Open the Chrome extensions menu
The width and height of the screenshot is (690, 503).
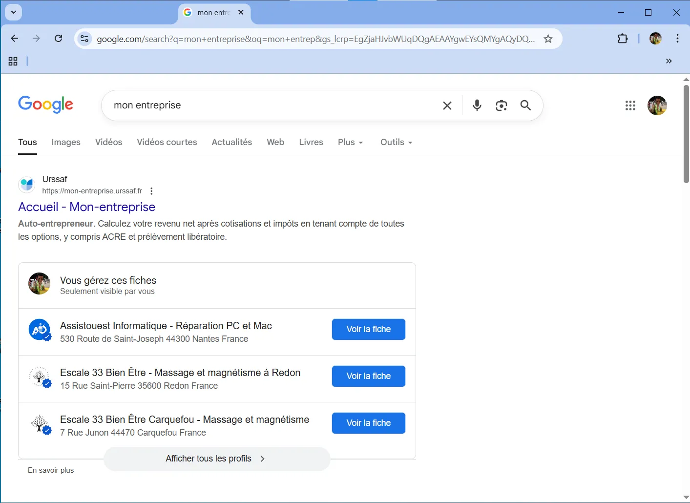tap(623, 39)
